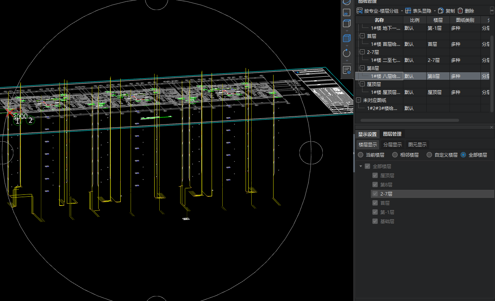Select the blue solid 3D cube view icon

coord(347,38)
